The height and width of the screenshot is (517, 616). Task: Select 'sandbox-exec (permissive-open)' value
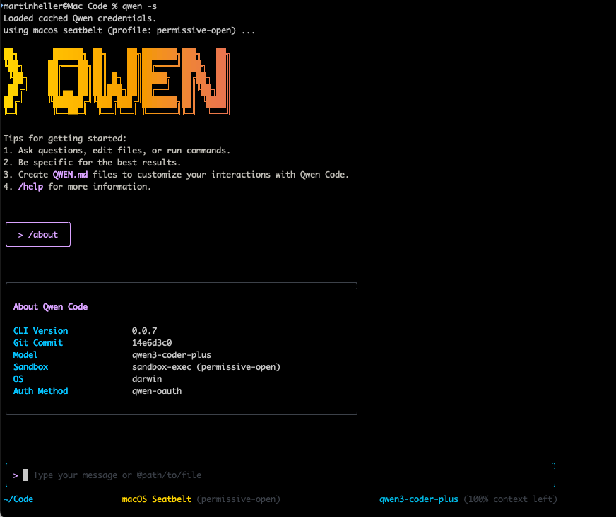tap(206, 366)
